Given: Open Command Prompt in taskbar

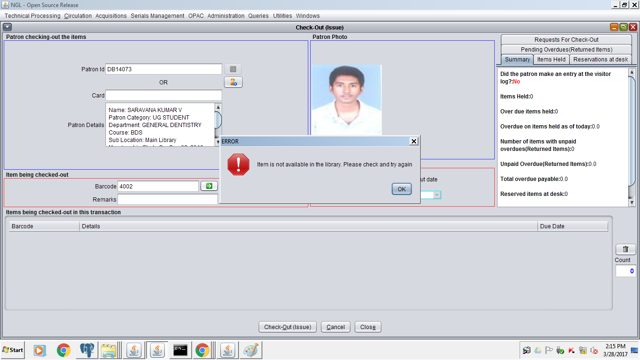Looking at the screenshot, I should point(180,350).
